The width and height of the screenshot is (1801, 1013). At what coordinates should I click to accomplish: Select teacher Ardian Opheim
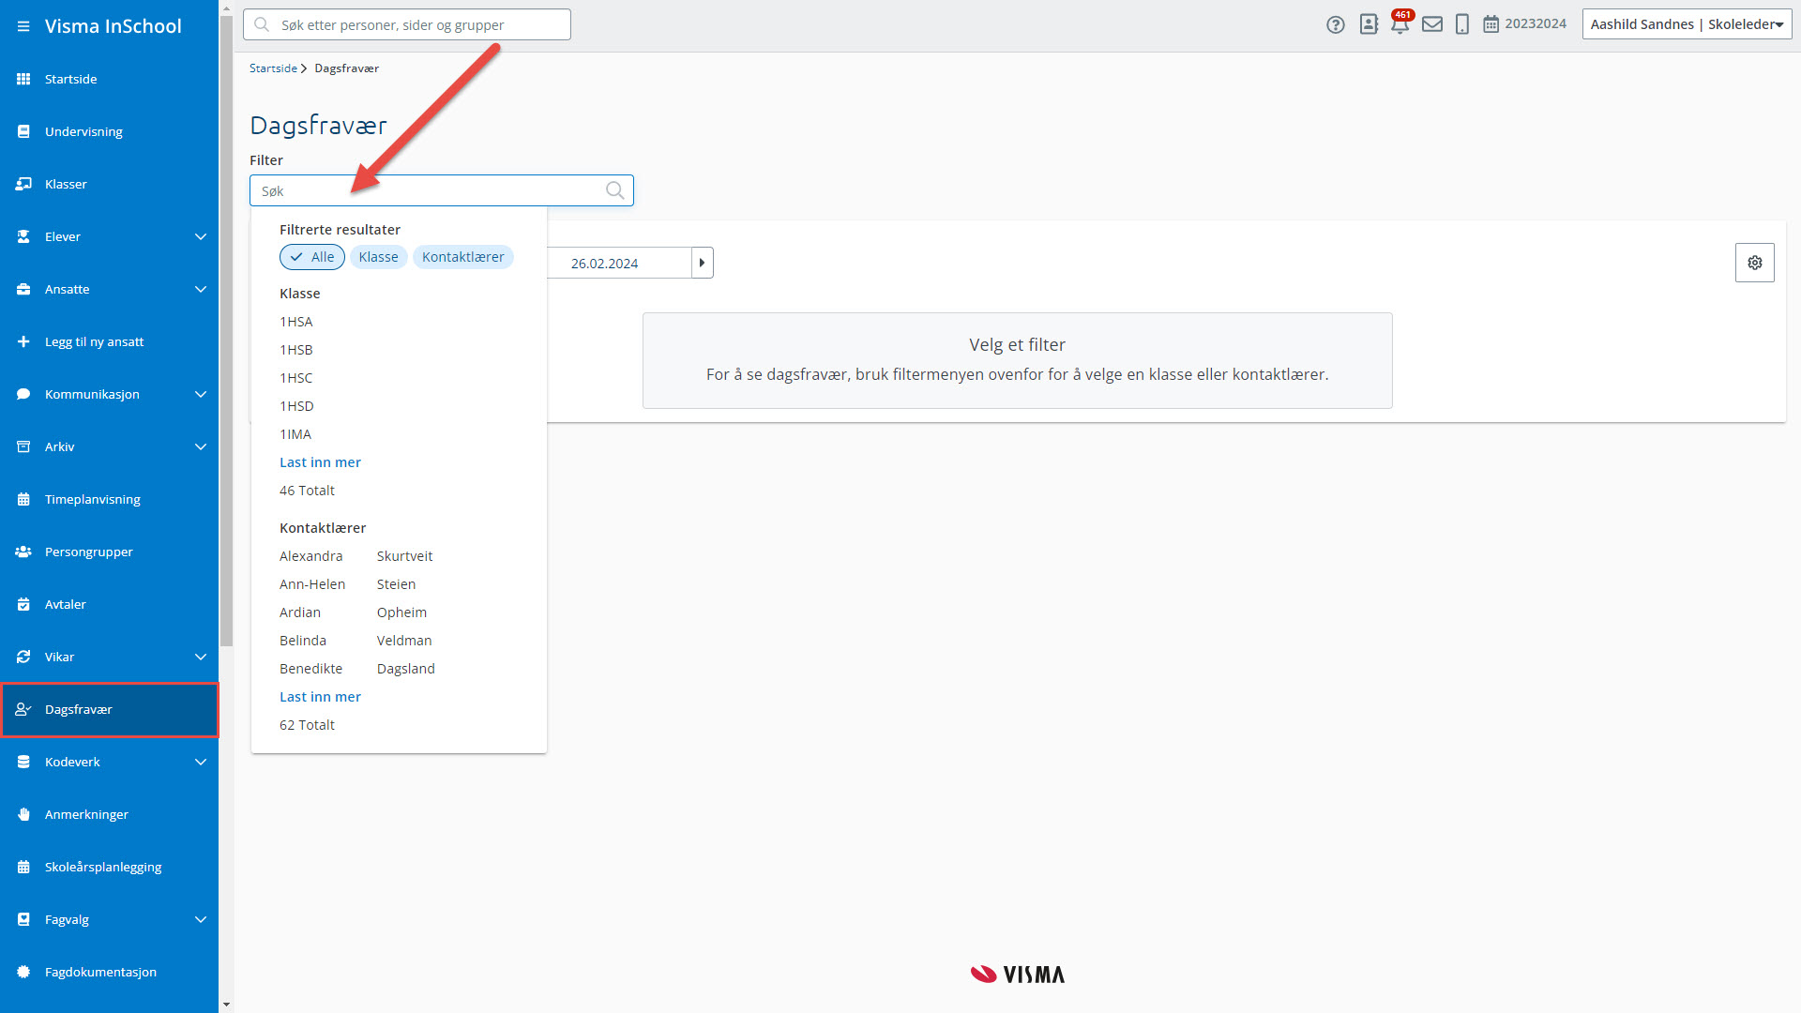pyautogui.click(x=353, y=612)
